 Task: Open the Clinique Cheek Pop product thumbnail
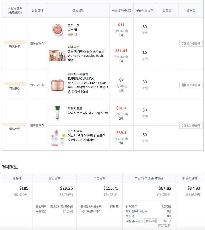(x=57, y=29)
